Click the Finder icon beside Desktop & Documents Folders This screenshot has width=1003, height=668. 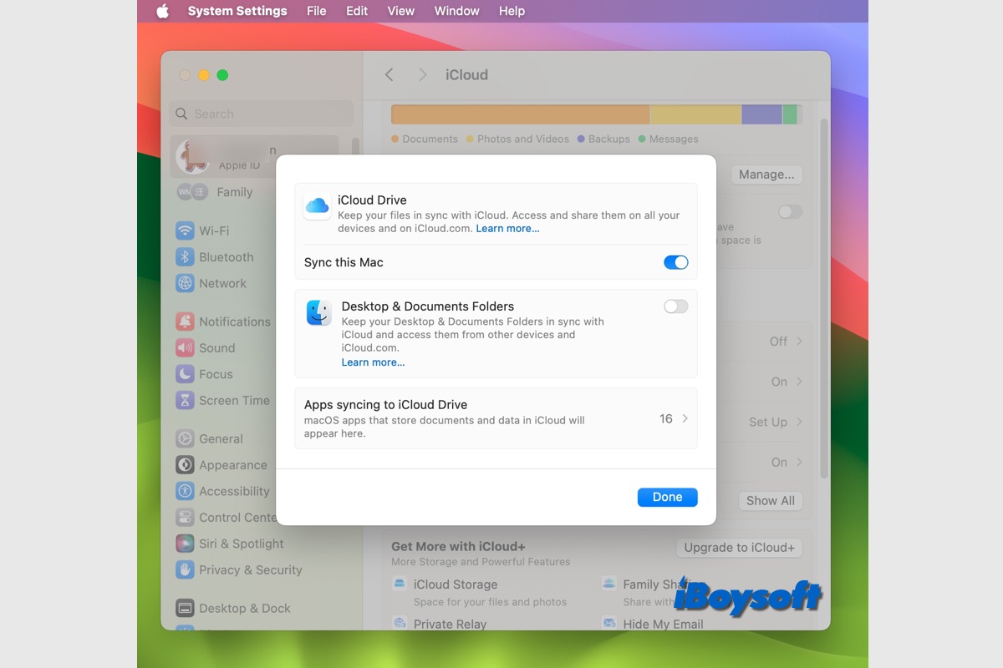pos(318,312)
